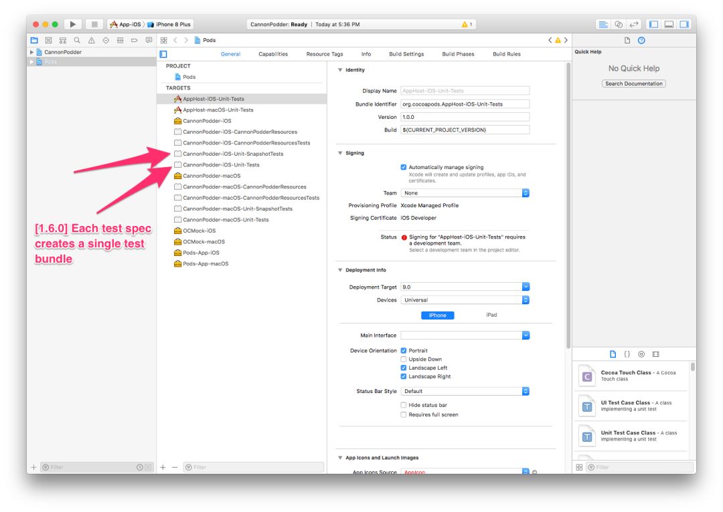Screen dimensions: 723x512
Task: Open the Devices dropdown
Action: pyautogui.click(x=465, y=299)
